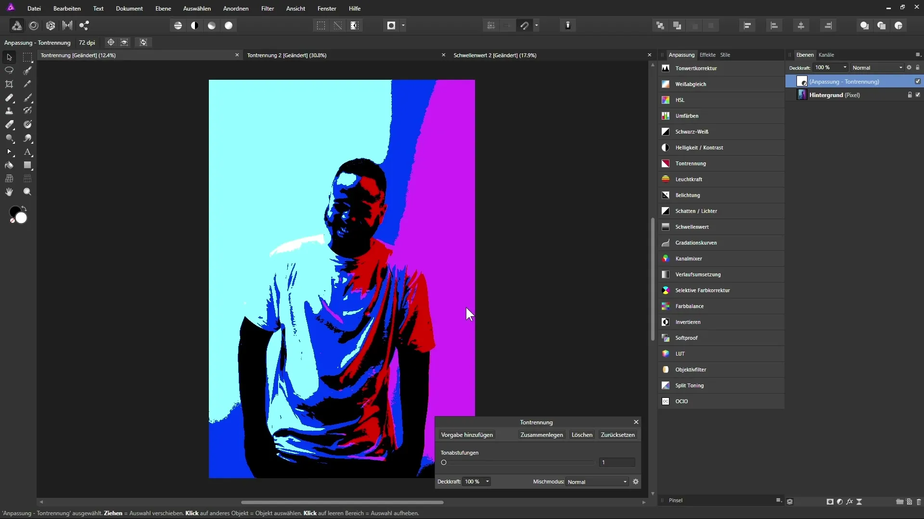Select the Paint Brush tool
The height and width of the screenshot is (519, 924).
pyautogui.click(x=27, y=98)
